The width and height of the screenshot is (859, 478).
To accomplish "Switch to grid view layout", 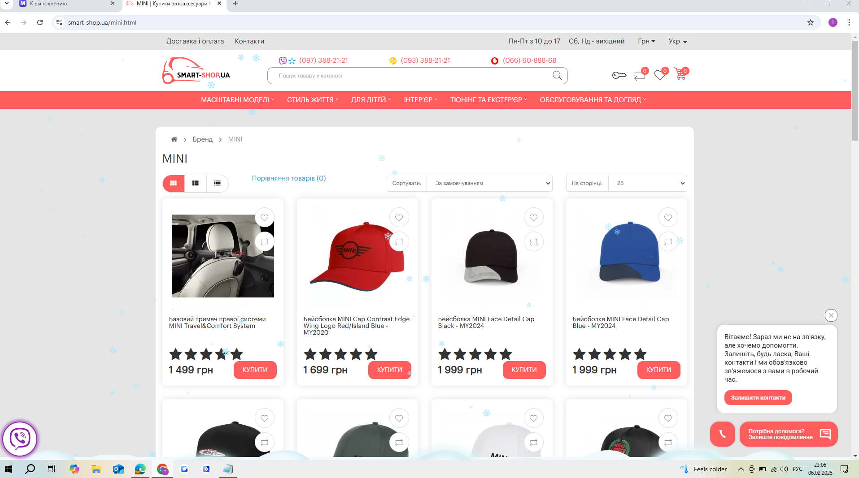I will (174, 183).
